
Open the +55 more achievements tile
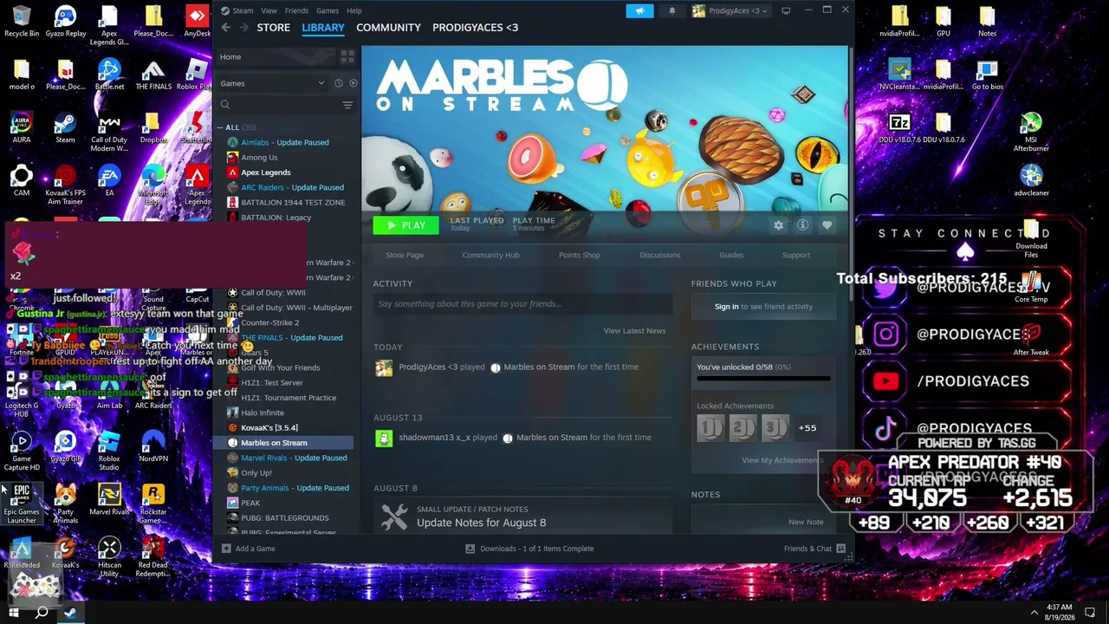807,428
